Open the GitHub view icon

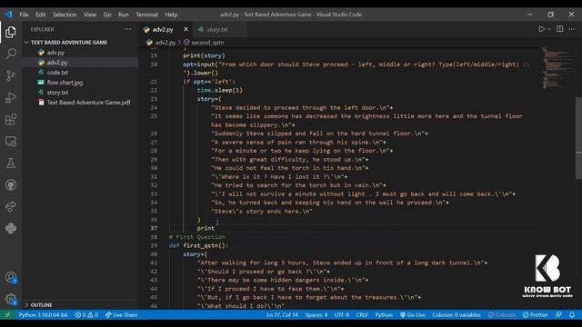pyautogui.click(x=11, y=184)
